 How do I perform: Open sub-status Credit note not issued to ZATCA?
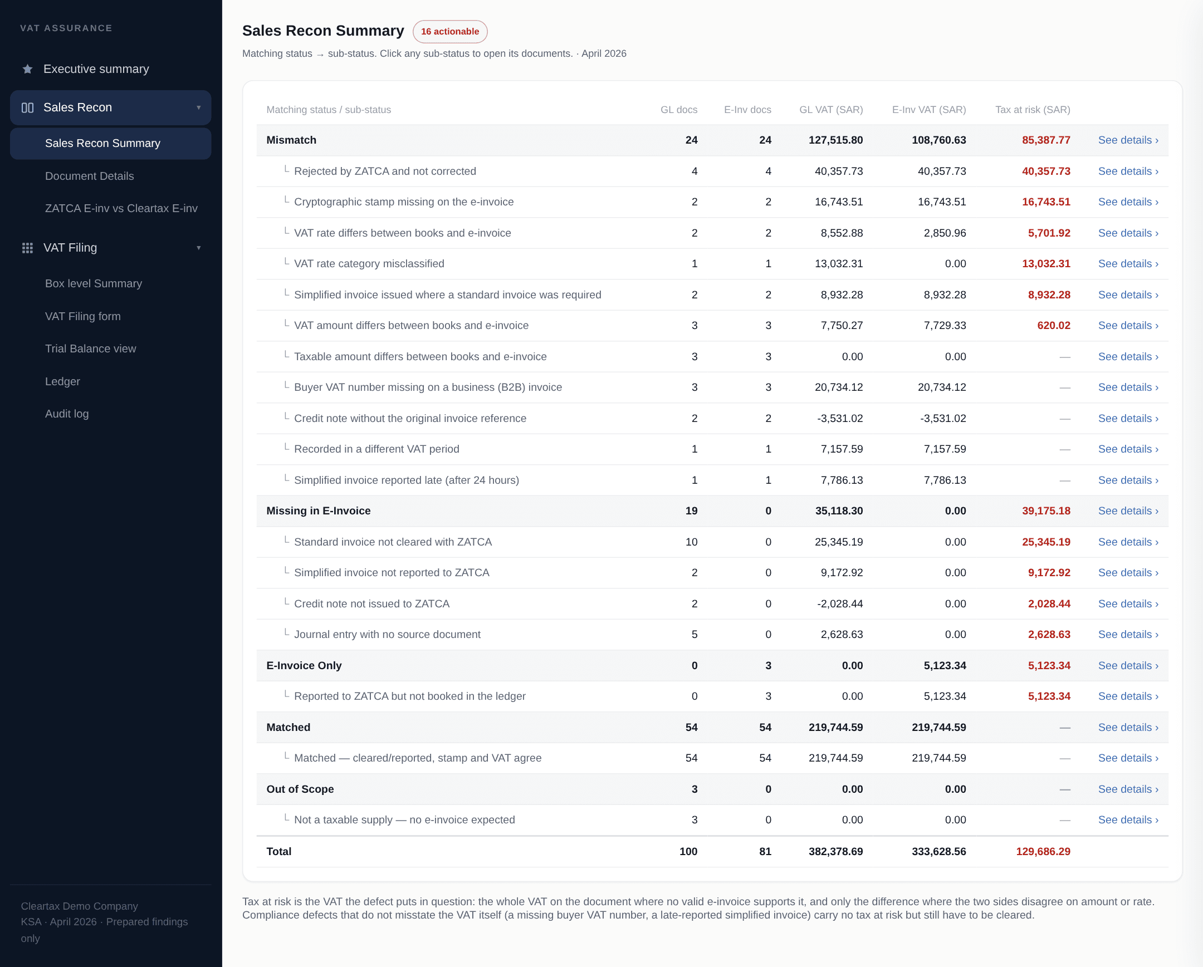point(371,604)
